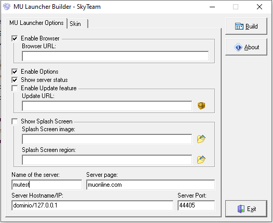The width and height of the screenshot is (273, 223).
Task: Check the Show Splash Screen option
Action: (x=15, y=121)
